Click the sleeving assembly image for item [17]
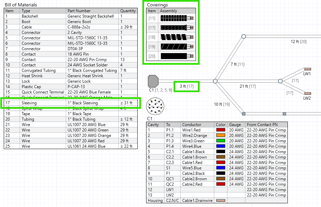This screenshot has height=207, width=321. click(x=177, y=28)
